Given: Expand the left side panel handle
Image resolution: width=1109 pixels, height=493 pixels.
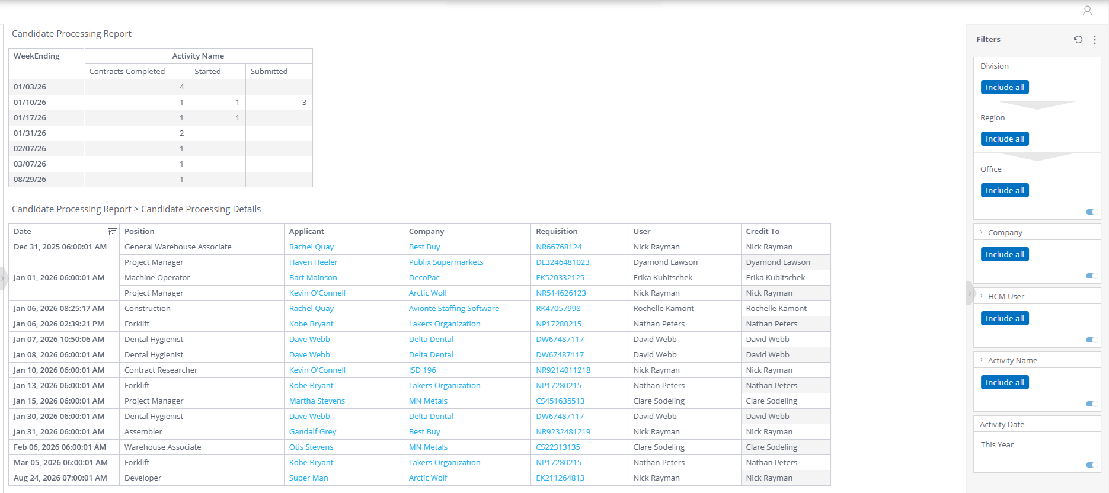Looking at the screenshot, I should click(x=3, y=278).
